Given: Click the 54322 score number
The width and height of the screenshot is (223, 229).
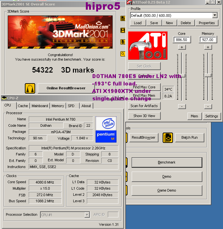Looking at the screenshot, I should pyautogui.click(x=43, y=70).
